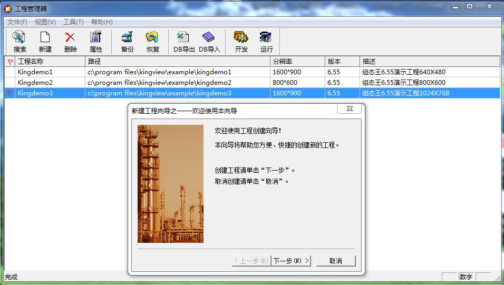Open the 工具(T) menu
This screenshot has width=504, height=285.
coord(73,22)
